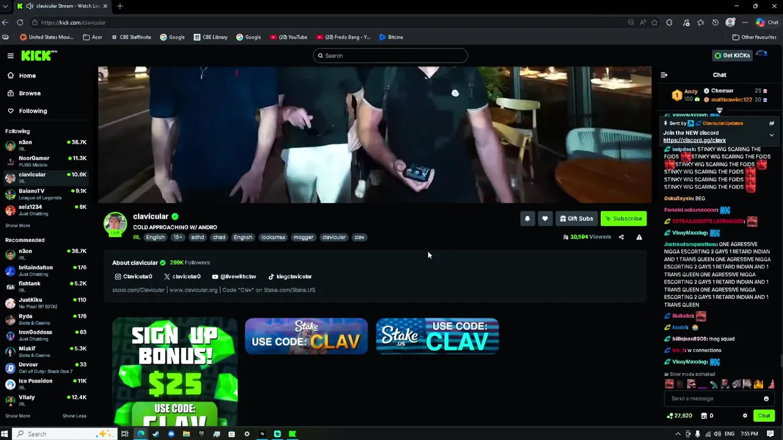
Task: Collapse the list with Show Less
Action: point(74,416)
